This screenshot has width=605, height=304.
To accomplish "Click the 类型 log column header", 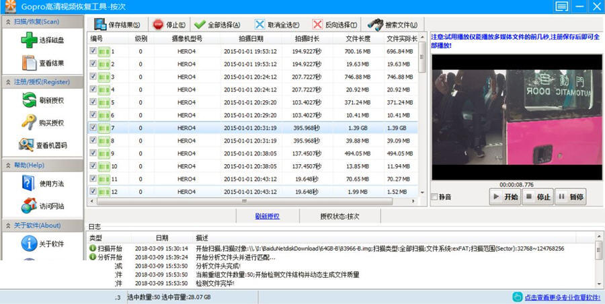I will click(x=95, y=238).
